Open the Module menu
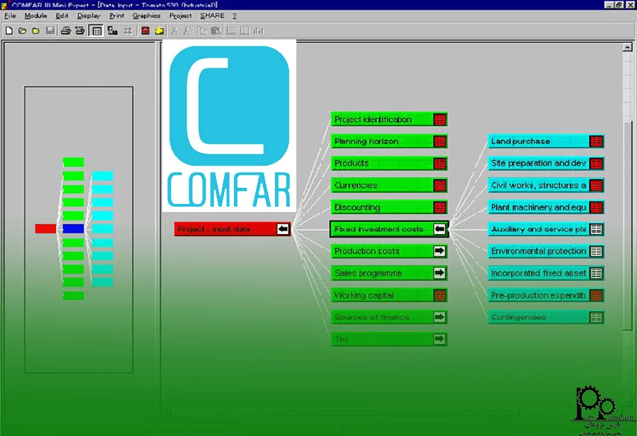This screenshot has height=436, width=637. pyautogui.click(x=36, y=15)
